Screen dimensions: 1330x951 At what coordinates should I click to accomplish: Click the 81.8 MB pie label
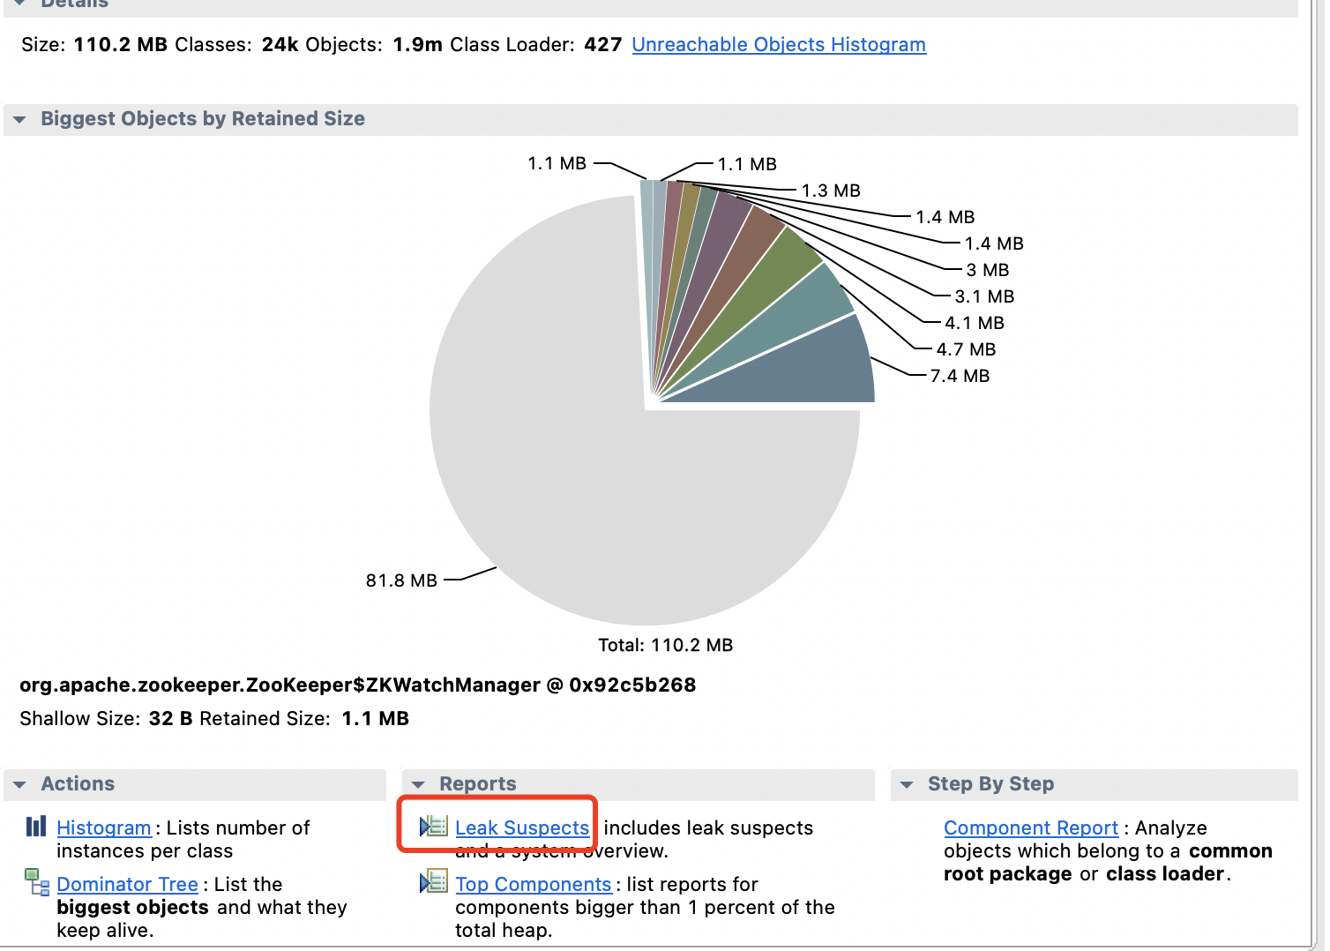point(401,580)
